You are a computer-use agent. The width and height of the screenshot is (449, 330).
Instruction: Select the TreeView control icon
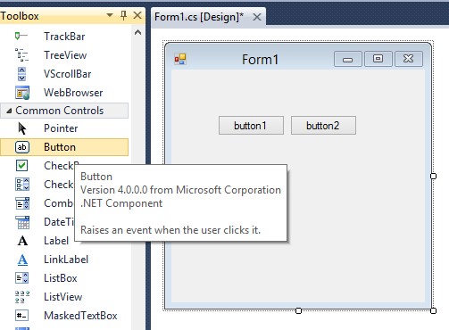[21, 55]
